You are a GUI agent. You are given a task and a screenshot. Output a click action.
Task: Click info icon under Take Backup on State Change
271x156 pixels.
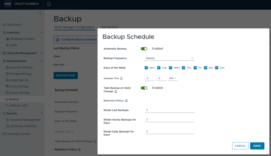pyautogui.click(x=116, y=92)
